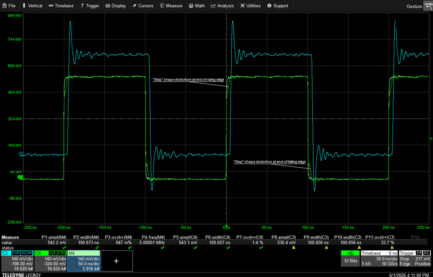Screen dimensions: 433x277
Task: Click the E badge on C4 descriptor
Action: (55, 253)
